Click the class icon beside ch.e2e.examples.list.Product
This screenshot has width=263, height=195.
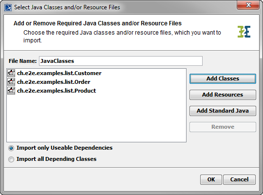[11, 91]
